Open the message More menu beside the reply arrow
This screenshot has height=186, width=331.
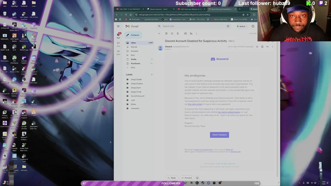coord(272,47)
